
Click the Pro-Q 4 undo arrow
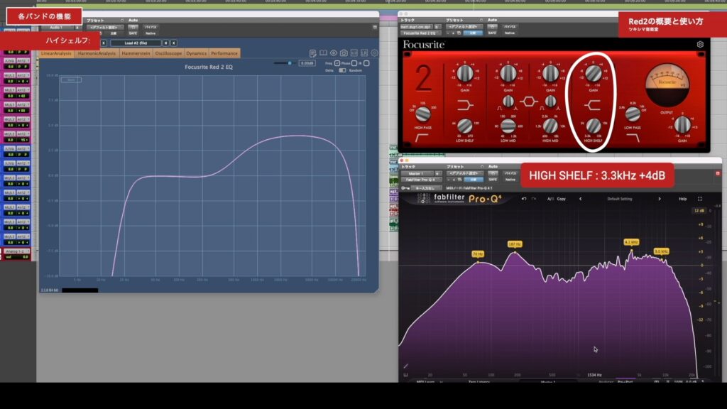pyautogui.click(x=524, y=199)
